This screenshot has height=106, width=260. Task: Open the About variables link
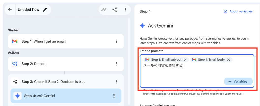(238, 11)
